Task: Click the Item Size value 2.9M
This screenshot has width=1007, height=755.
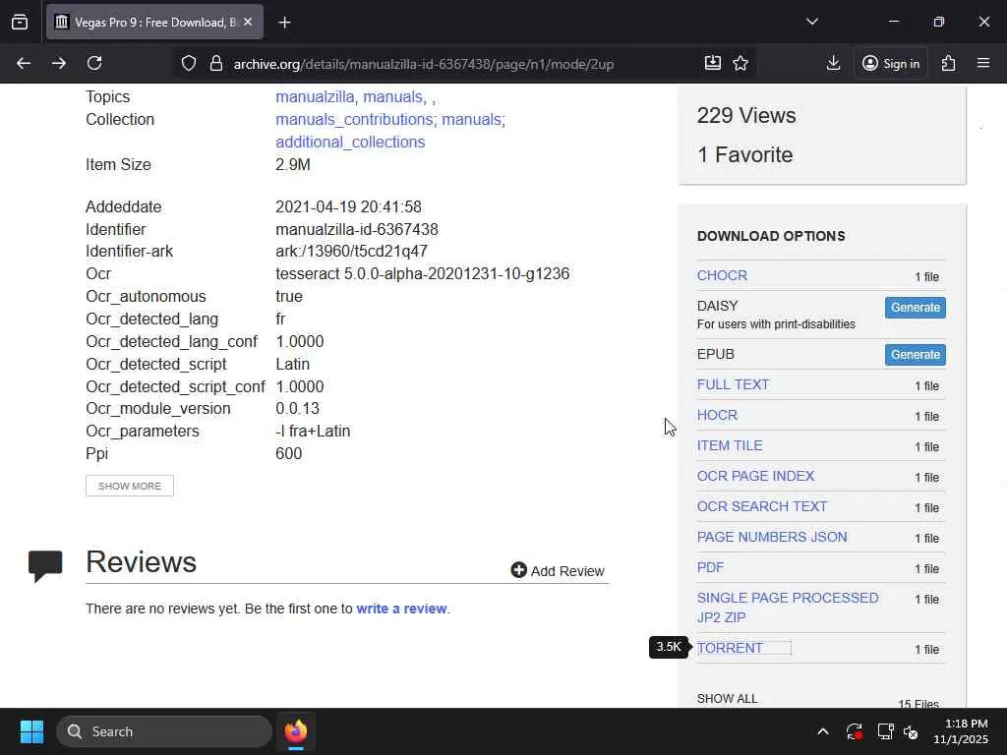Action: (293, 164)
